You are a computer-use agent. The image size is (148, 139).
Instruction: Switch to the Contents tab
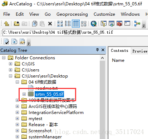tap(119, 51)
